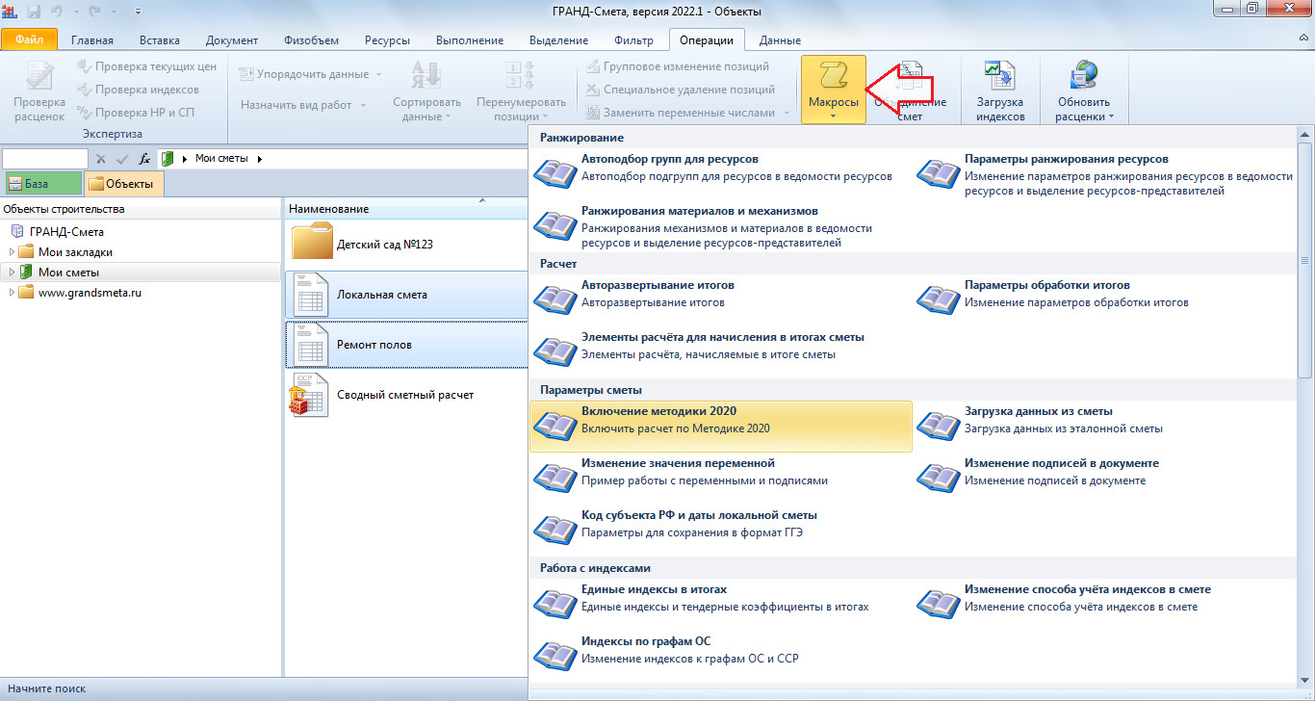This screenshot has height=701, width=1315.
Task: Open the Макросы dropdown button
Action: [x=834, y=90]
